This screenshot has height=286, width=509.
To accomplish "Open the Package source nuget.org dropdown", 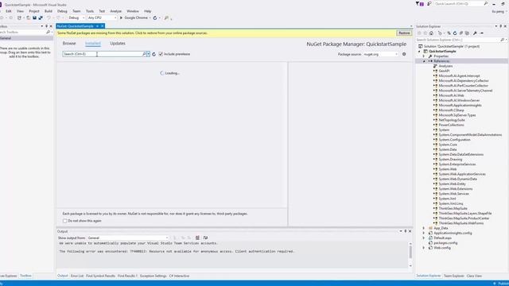I will [380, 54].
